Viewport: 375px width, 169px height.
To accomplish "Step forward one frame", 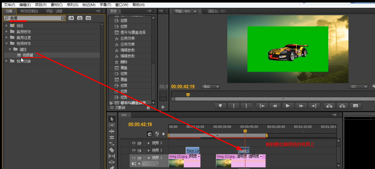I will [301, 106].
